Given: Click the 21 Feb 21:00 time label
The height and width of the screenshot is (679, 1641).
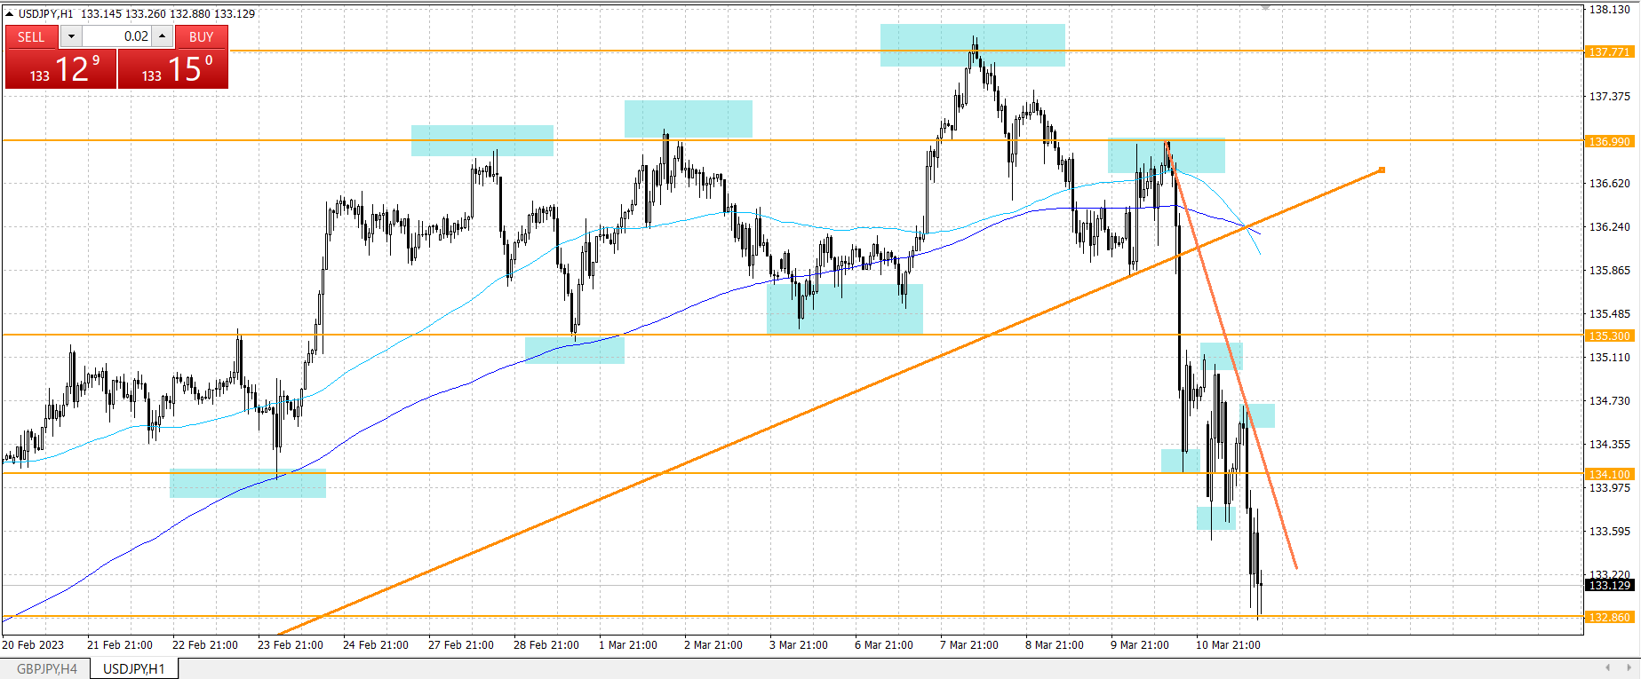Looking at the screenshot, I should click(120, 645).
